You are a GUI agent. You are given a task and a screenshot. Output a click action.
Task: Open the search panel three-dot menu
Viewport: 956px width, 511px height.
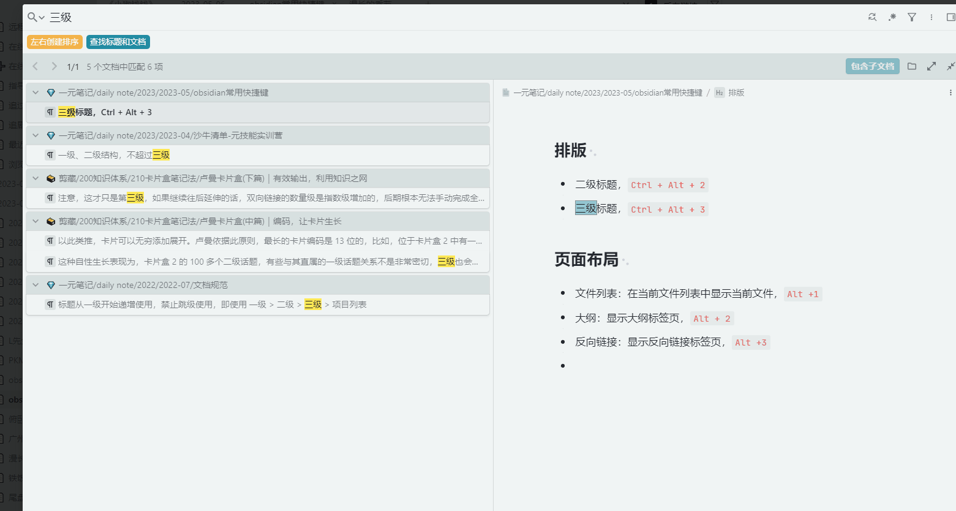coord(931,17)
